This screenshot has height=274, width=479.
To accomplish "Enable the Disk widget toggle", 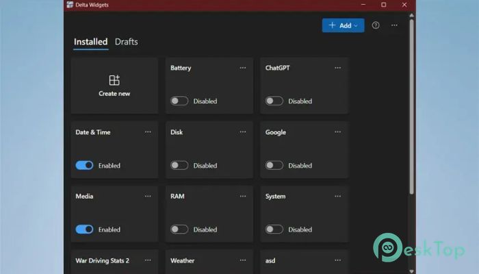I will tap(179, 166).
